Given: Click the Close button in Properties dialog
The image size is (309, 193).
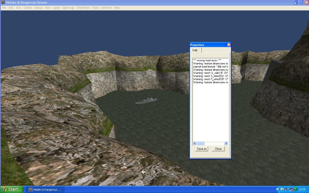Looking at the screenshot, I should tap(218, 149).
